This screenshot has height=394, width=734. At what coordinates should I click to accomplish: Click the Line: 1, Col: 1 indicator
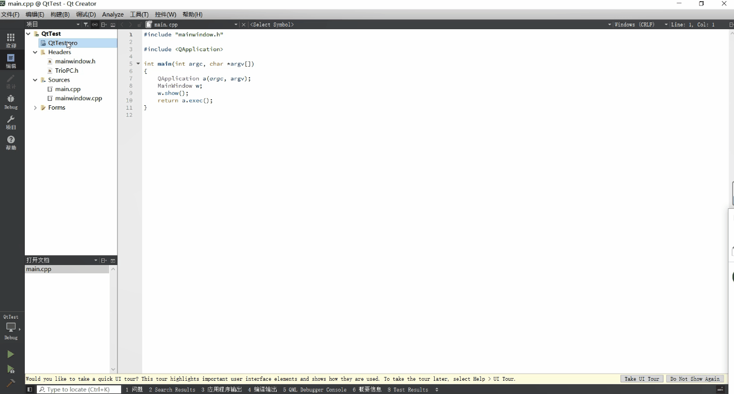[693, 24]
